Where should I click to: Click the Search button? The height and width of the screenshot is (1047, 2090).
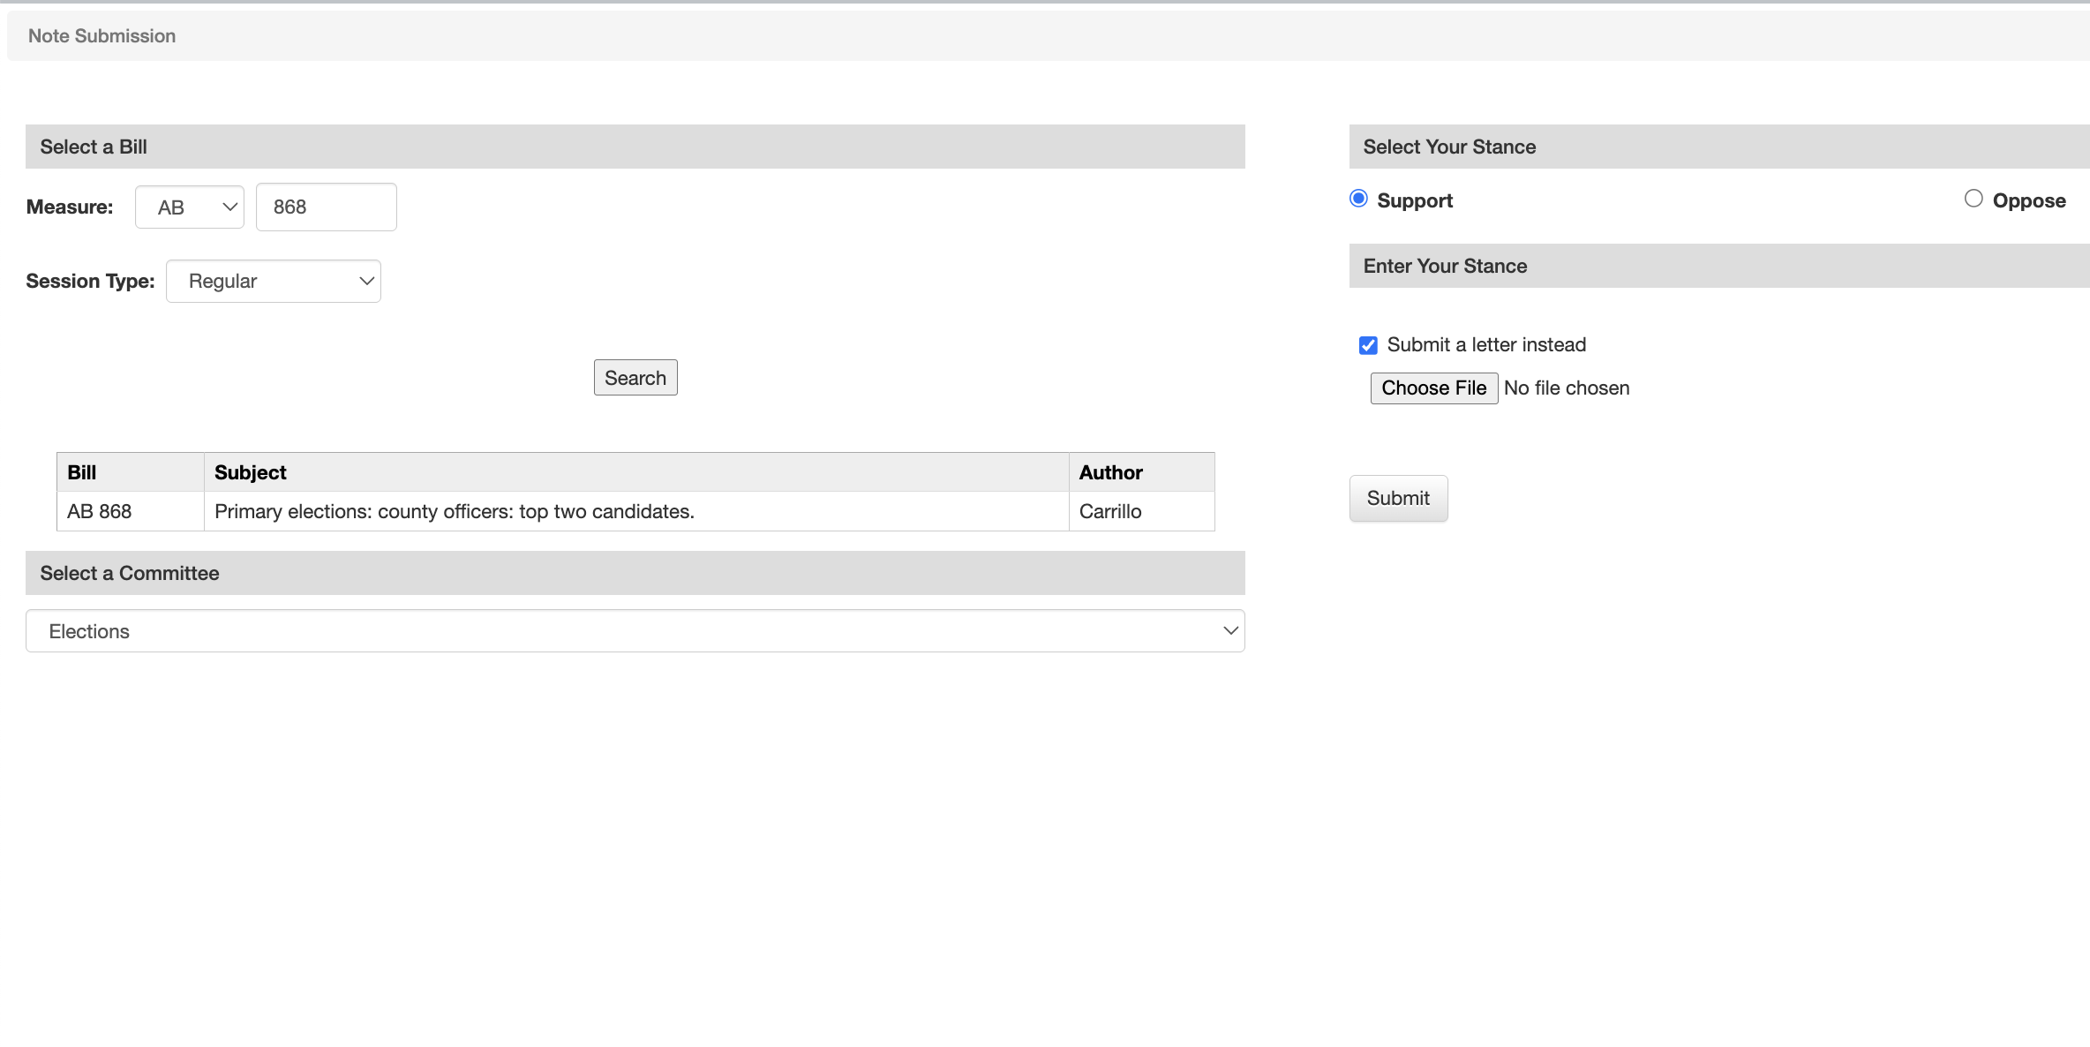click(635, 378)
